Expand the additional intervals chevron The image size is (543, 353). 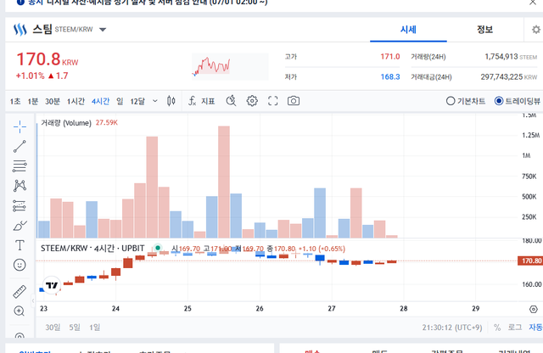click(x=154, y=101)
